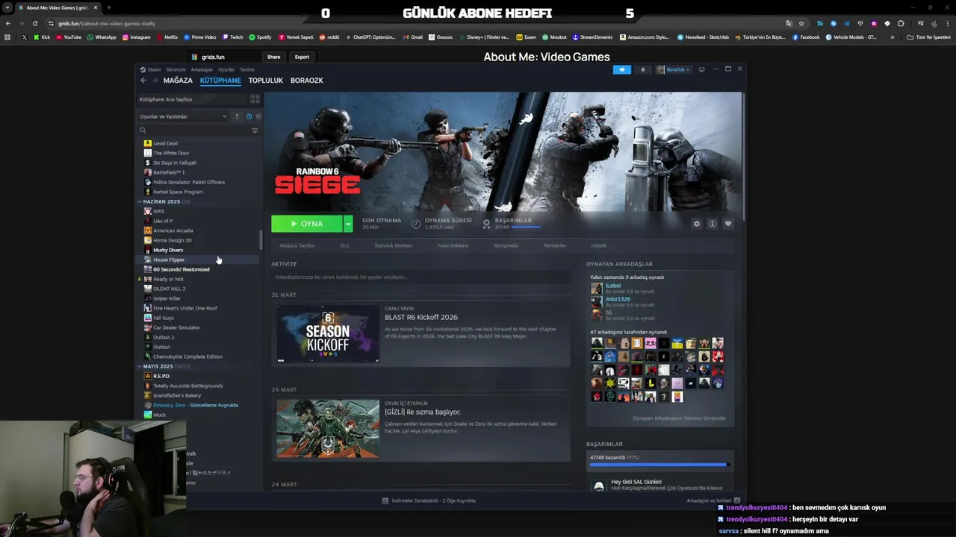Collapse the HAZİRAN 2025 group
The width and height of the screenshot is (956, 537).
point(140,201)
